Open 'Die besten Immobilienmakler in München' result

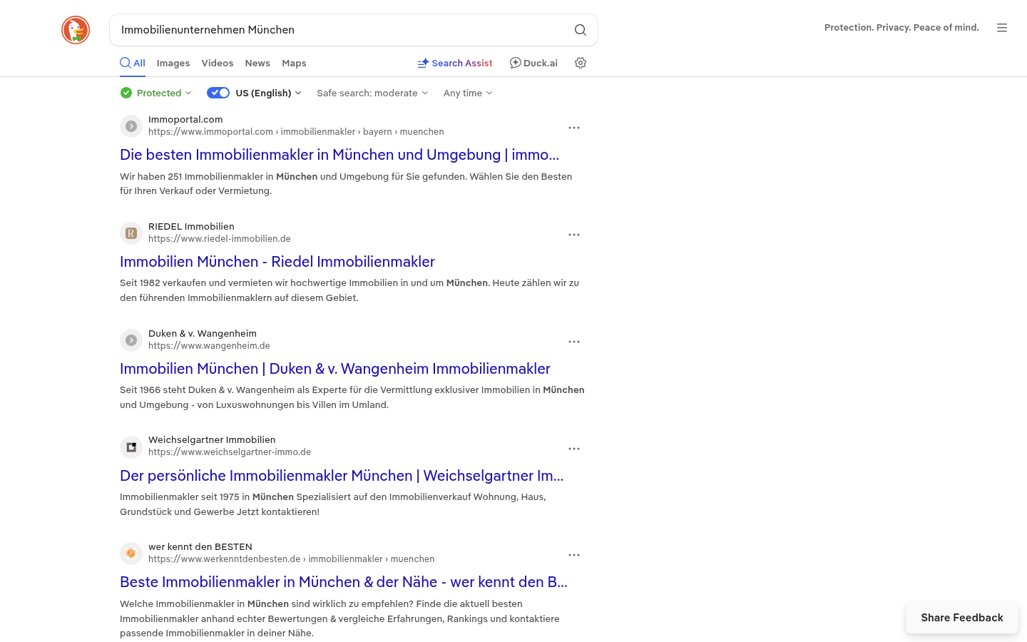point(339,155)
